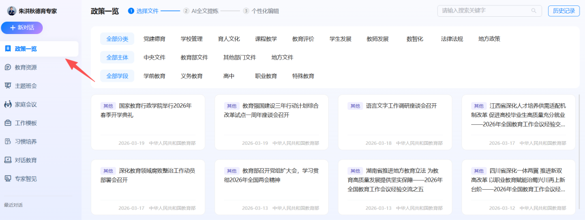The height and width of the screenshot is (220, 585).
Task: Open 江西省深化人才培养 policy card
Action: (518, 122)
